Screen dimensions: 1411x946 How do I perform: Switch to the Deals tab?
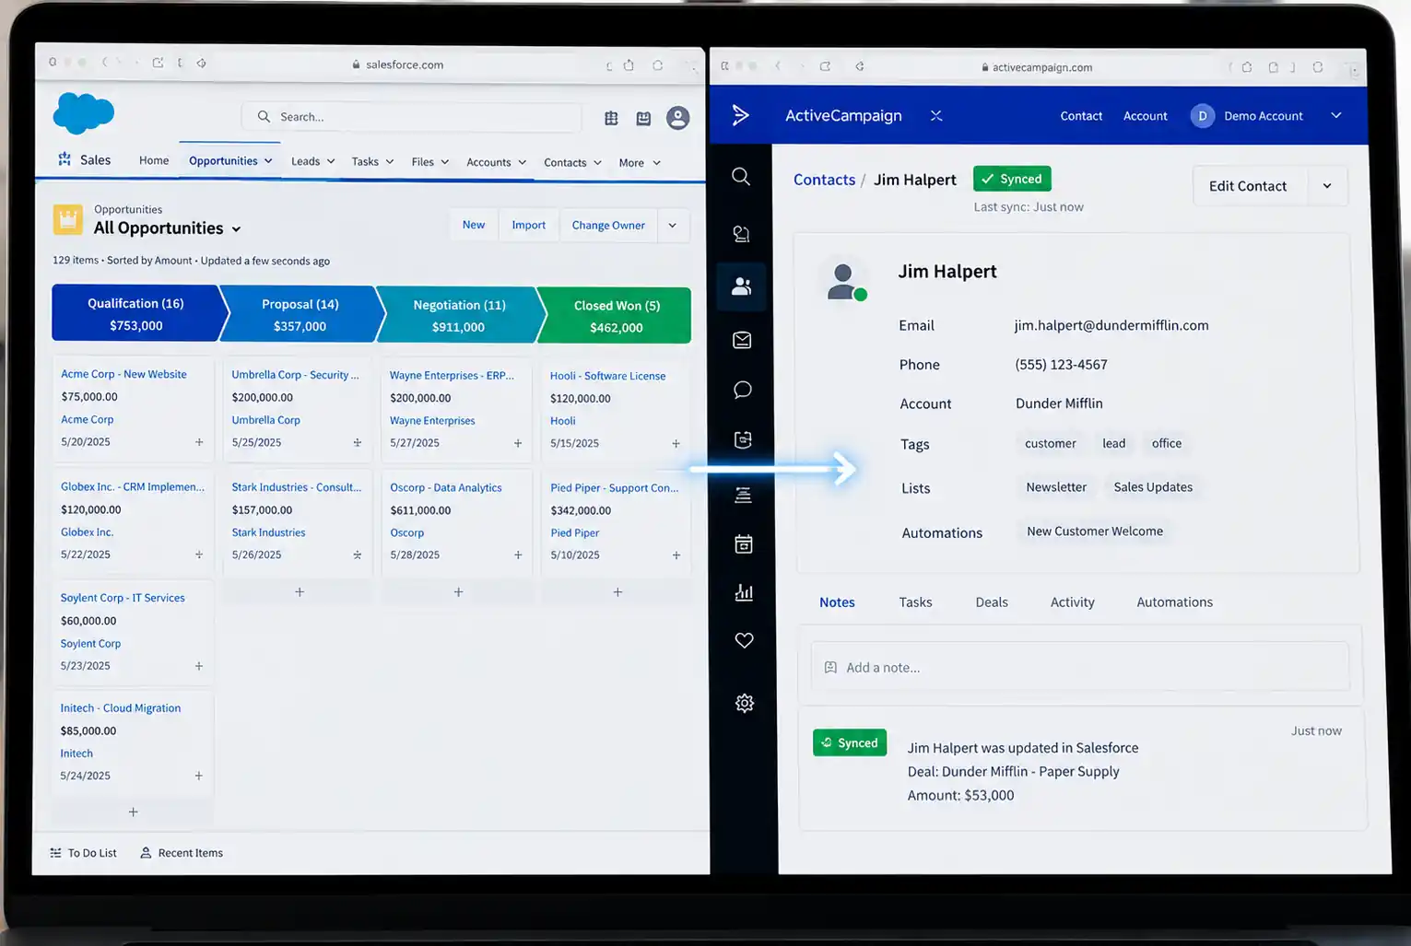pyautogui.click(x=992, y=602)
